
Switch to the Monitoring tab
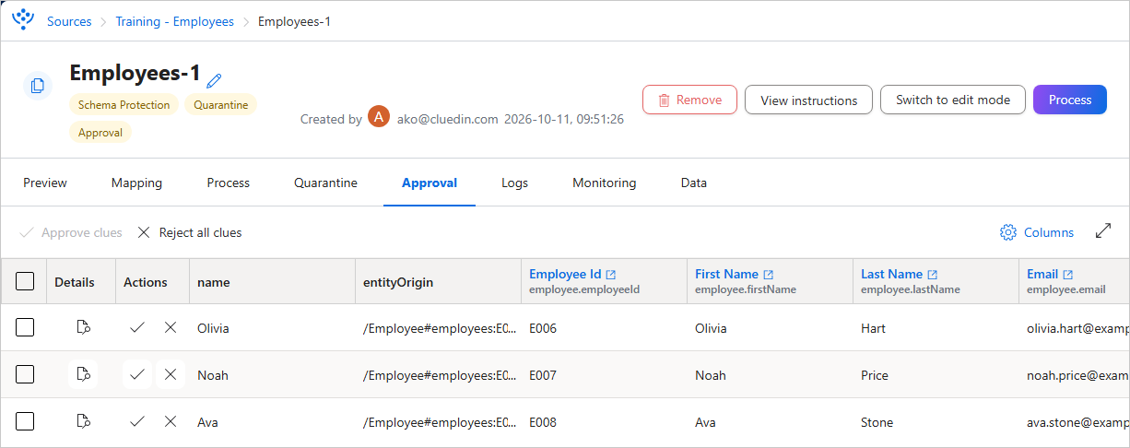coord(605,183)
